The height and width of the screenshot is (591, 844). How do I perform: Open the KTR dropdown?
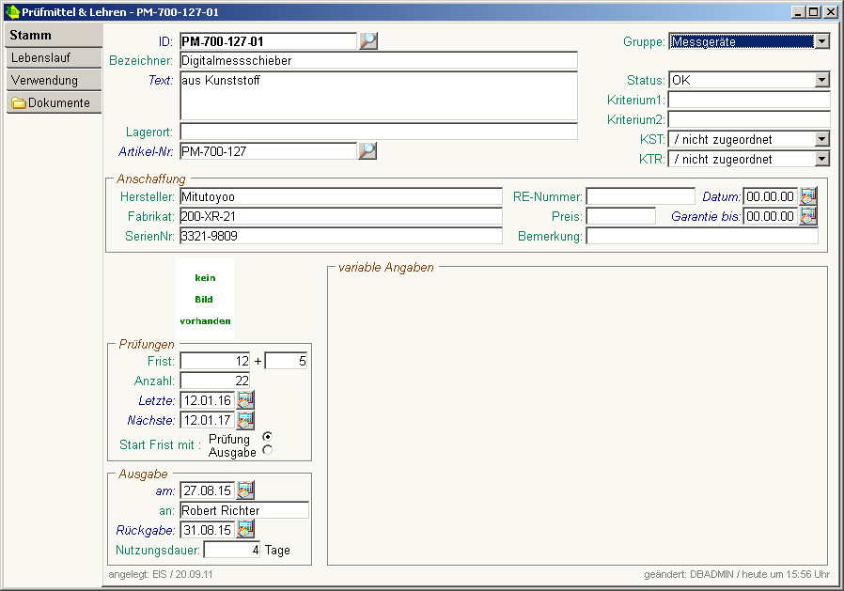822,160
